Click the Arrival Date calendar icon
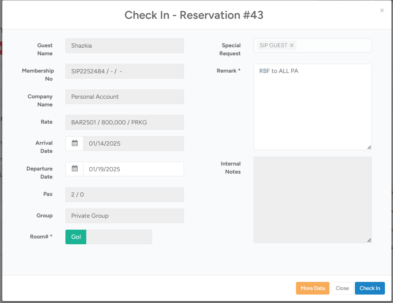 click(x=75, y=143)
